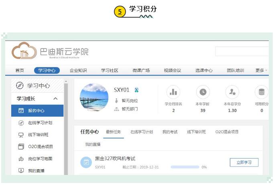274x185 pixels.
Task: Click the exam progress bar showing 0%
Action: coord(185,167)
